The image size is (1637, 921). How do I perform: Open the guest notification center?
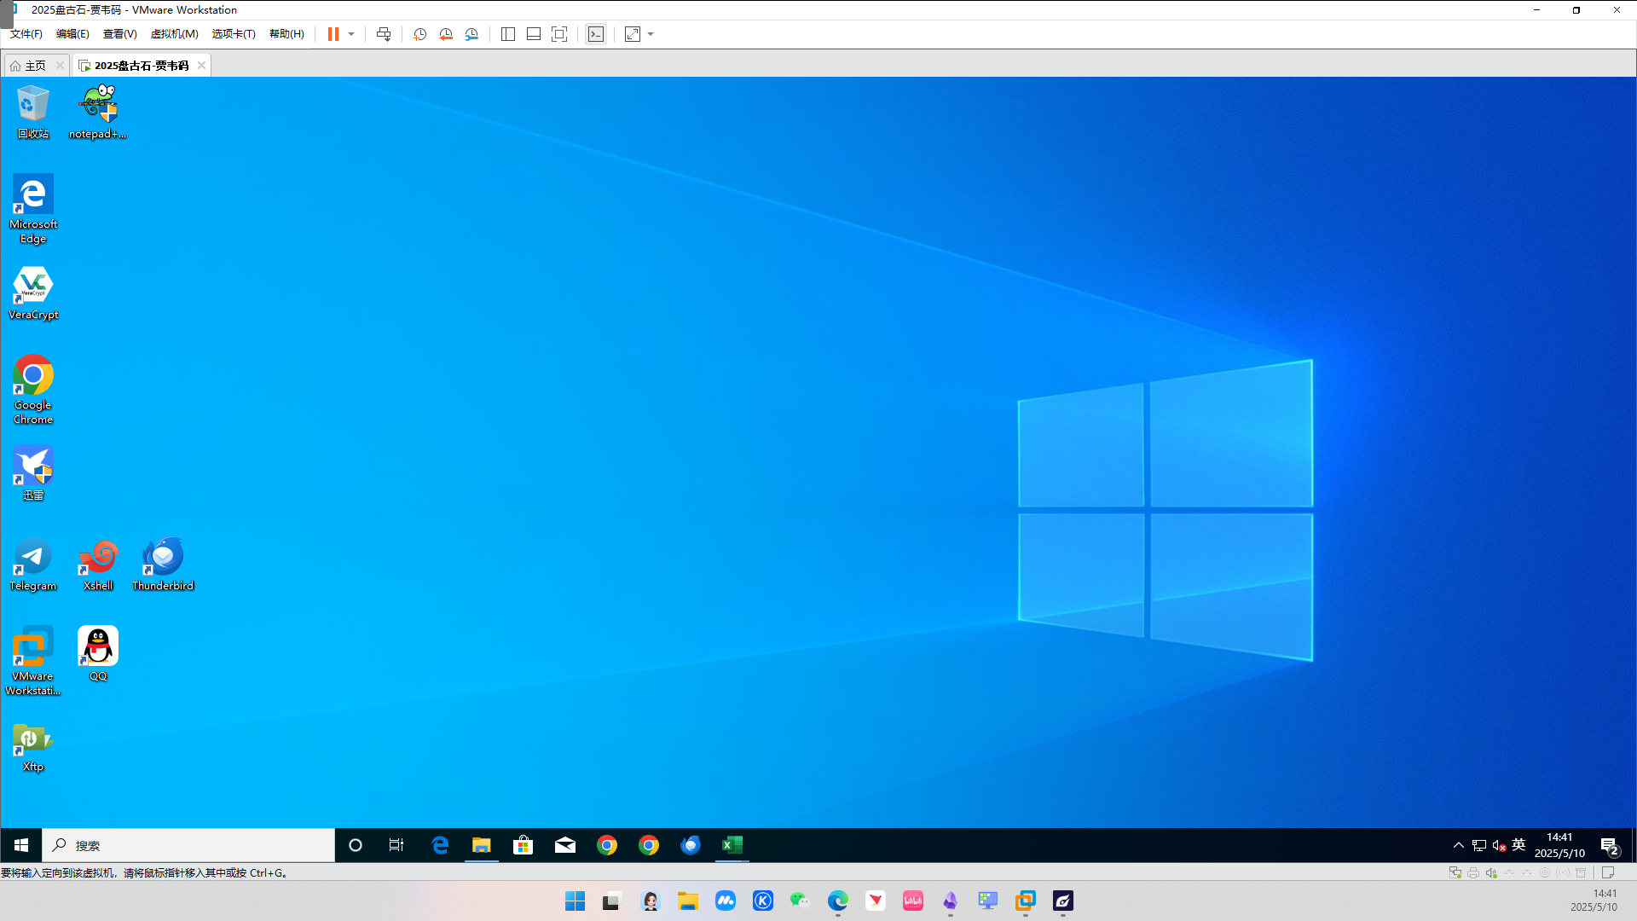click(x=1609, y=845)
